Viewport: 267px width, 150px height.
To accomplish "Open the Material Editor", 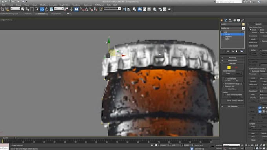I will click(x=155, y=9).
